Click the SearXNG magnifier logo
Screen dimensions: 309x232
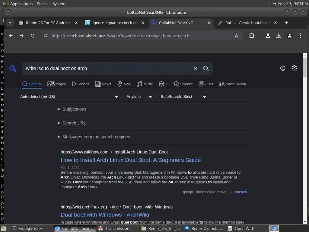tap(13, 69)
